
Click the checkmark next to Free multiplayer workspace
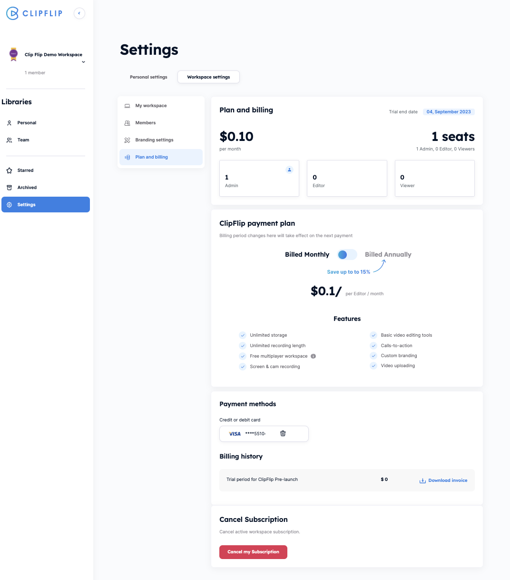point(243,356)
